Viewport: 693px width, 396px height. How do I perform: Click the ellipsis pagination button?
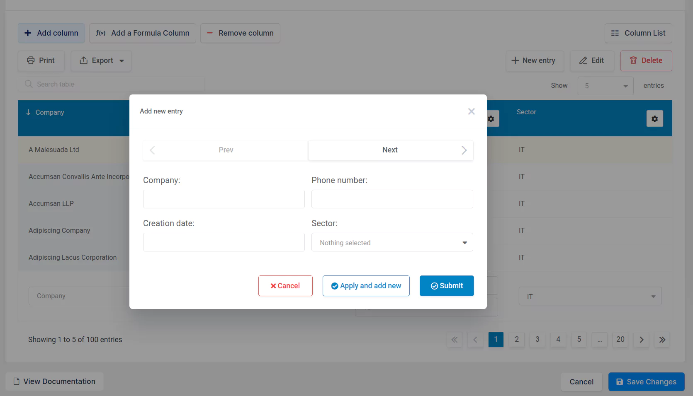pos(600,340)
